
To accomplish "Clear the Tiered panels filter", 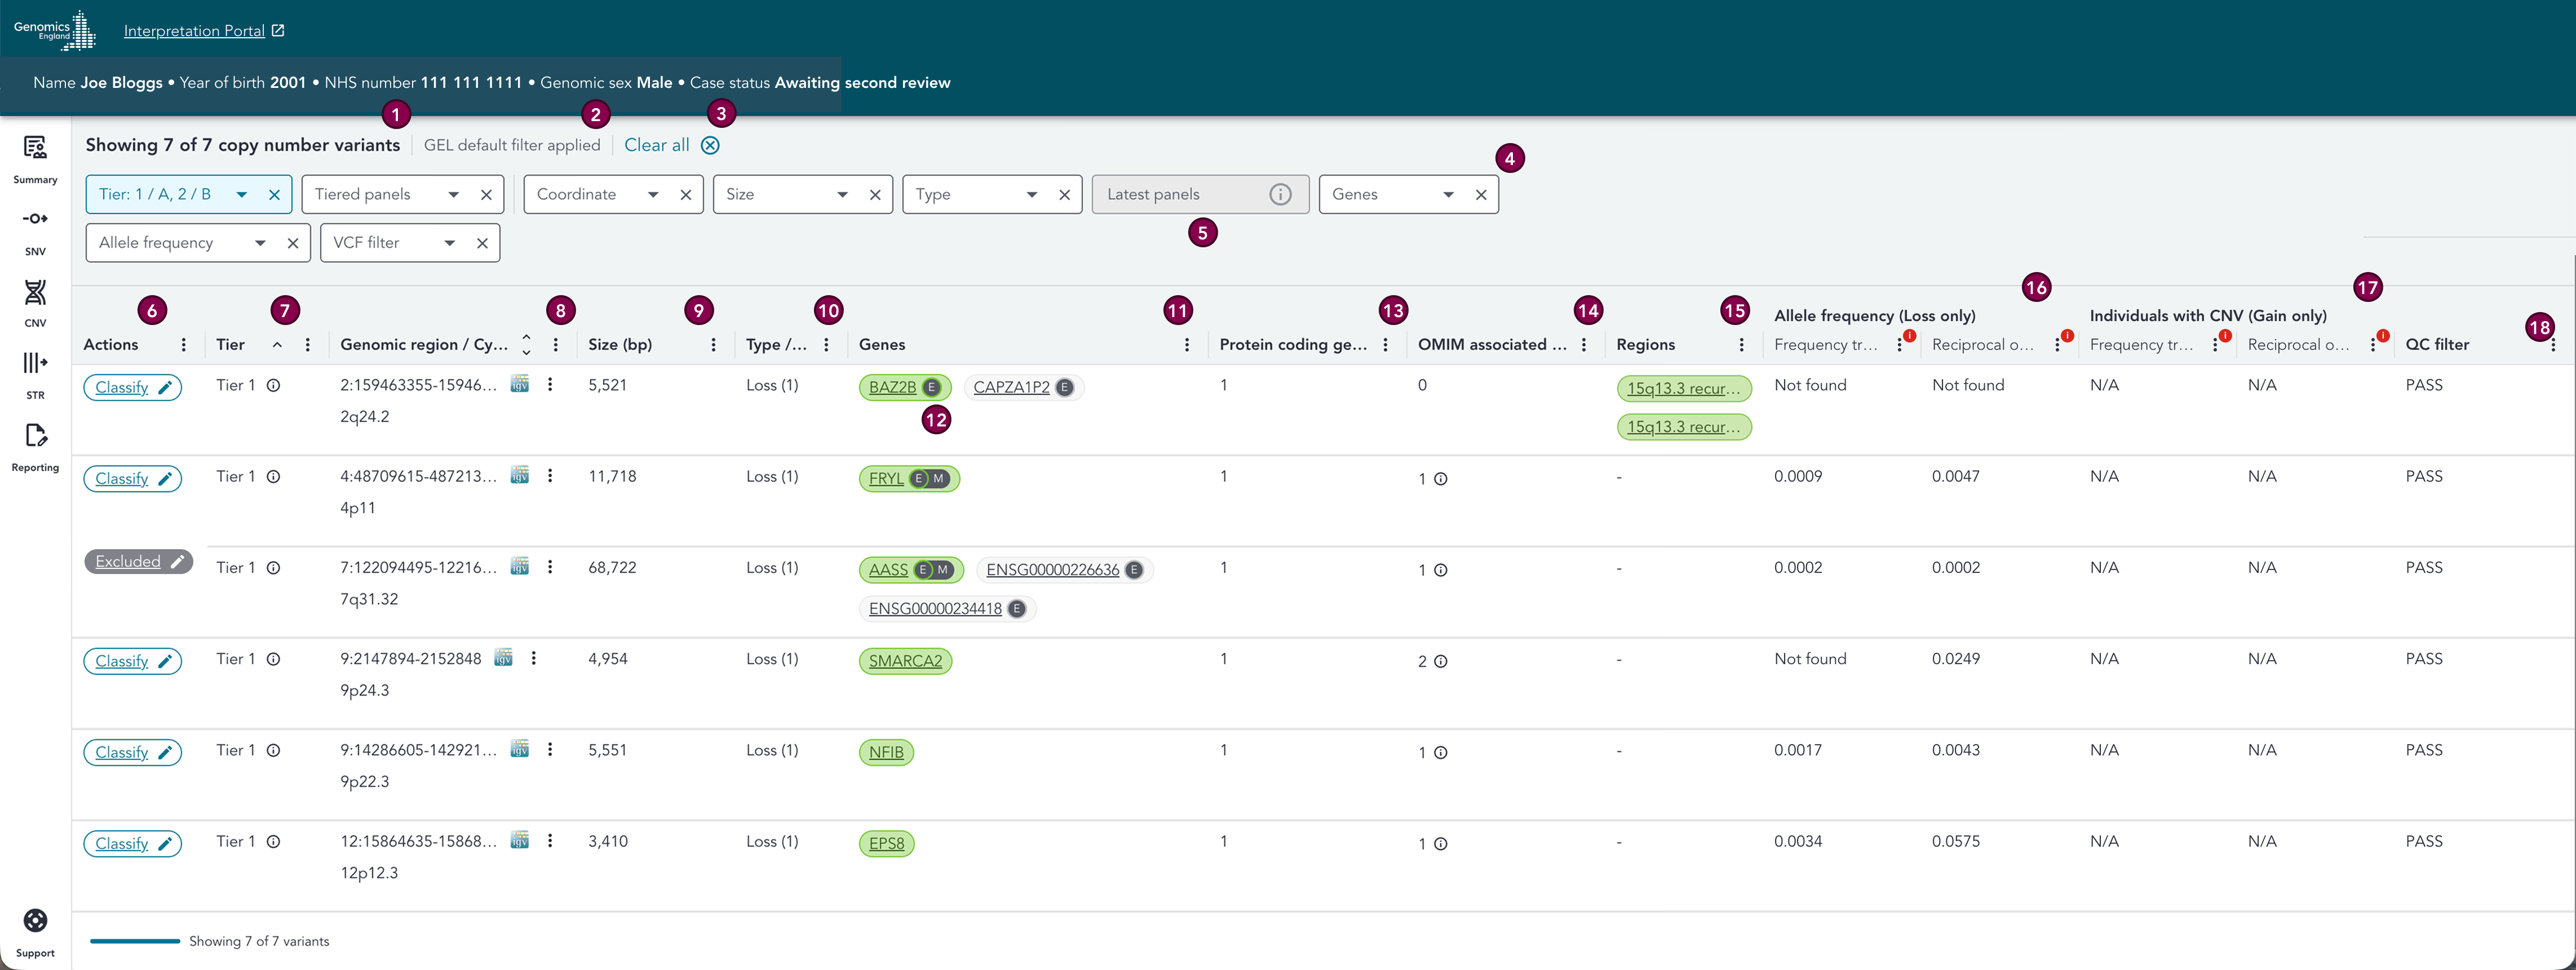I will tap(486, 195).
